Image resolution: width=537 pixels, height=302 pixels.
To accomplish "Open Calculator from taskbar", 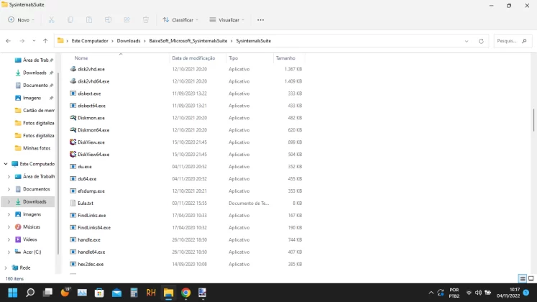I will (134, 293).
